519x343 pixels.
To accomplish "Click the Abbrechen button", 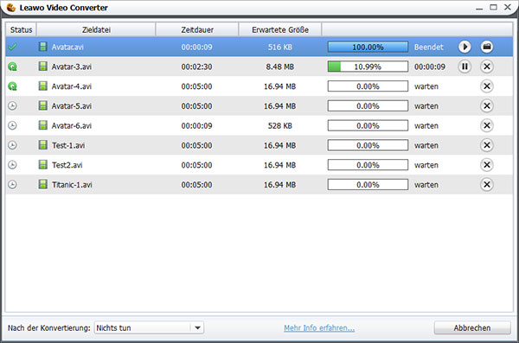I will pyautogui.click(x=472, y=327).
